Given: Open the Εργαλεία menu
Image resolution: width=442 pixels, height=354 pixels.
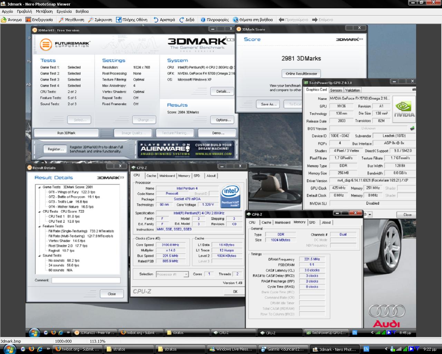Looking at the screenshot, I should 64,11.
